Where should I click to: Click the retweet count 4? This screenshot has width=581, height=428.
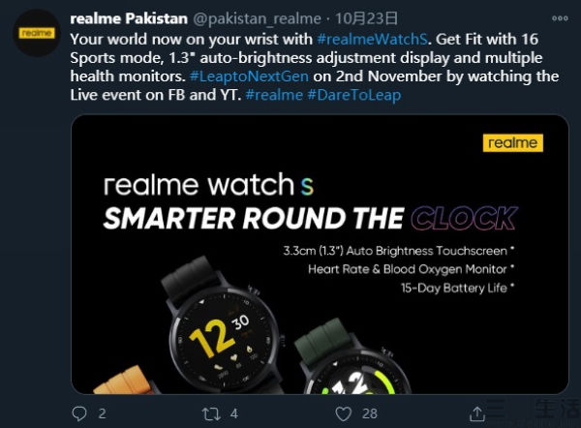click(233, 413)
